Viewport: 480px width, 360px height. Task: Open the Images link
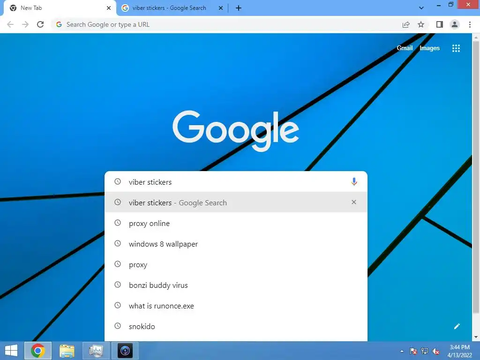tap(429, 48)
